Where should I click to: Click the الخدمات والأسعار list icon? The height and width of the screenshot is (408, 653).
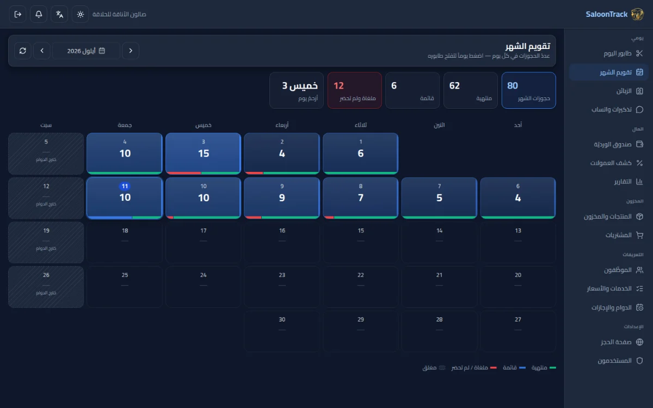(639, 288)
